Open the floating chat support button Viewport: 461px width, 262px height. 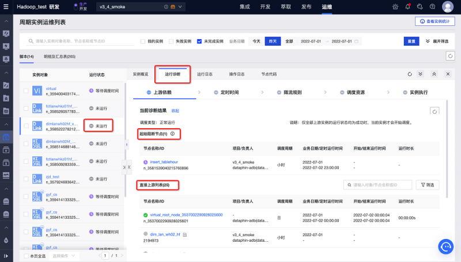446,246
